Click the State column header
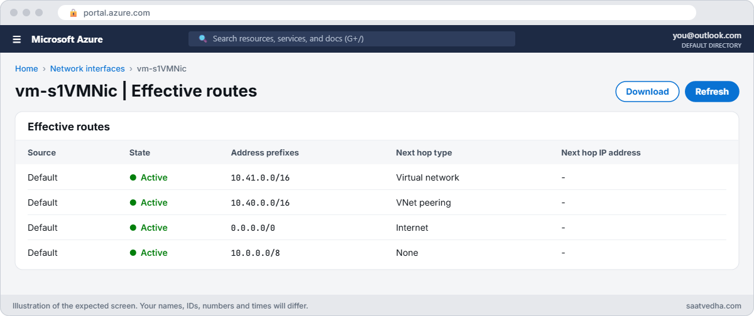The height and width of the screenshot is (316, 754). pos(139,152)
